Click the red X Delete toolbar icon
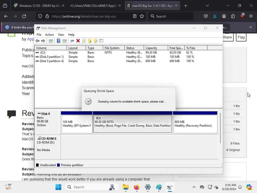Viewport: 257px width, 193px height. point(78,41)
